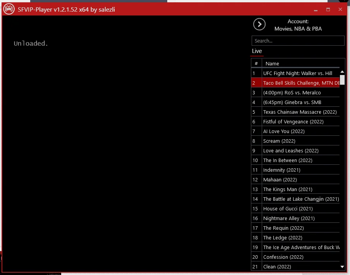Click the channel list scrollbar thumb
Screen dimensions: 350x275
[342, 80]
